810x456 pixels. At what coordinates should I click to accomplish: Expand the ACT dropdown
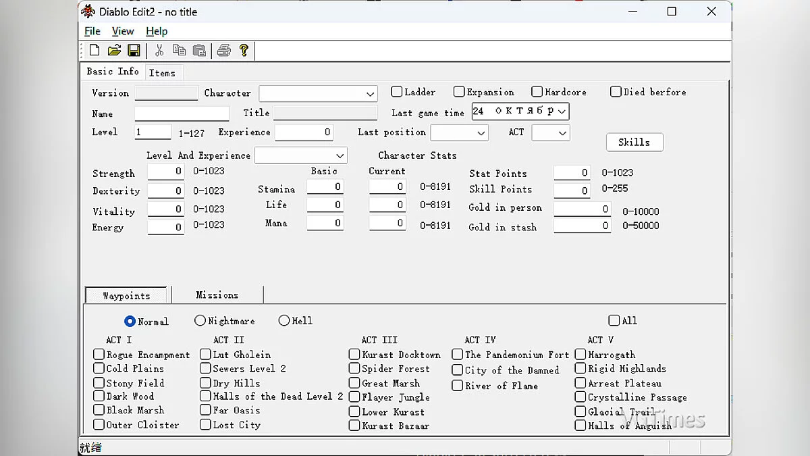click(x=551, y=132)
